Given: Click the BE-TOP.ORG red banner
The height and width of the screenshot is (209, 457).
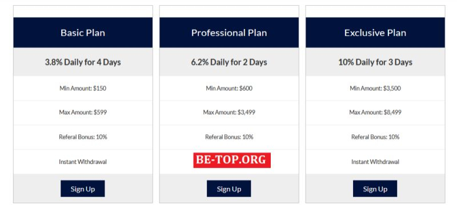Looking at the screenshot, I should (232, 160).
